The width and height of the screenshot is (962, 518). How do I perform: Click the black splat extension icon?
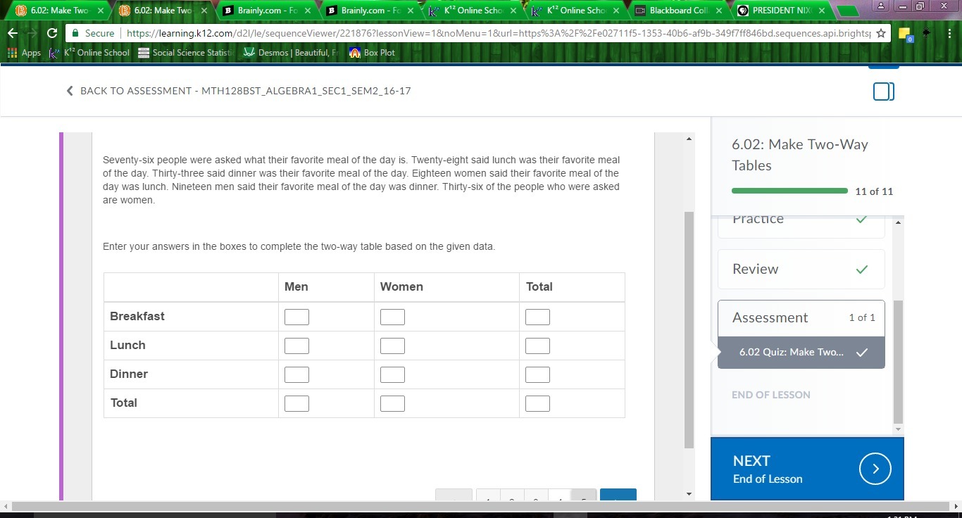click(x=927, y=33)
